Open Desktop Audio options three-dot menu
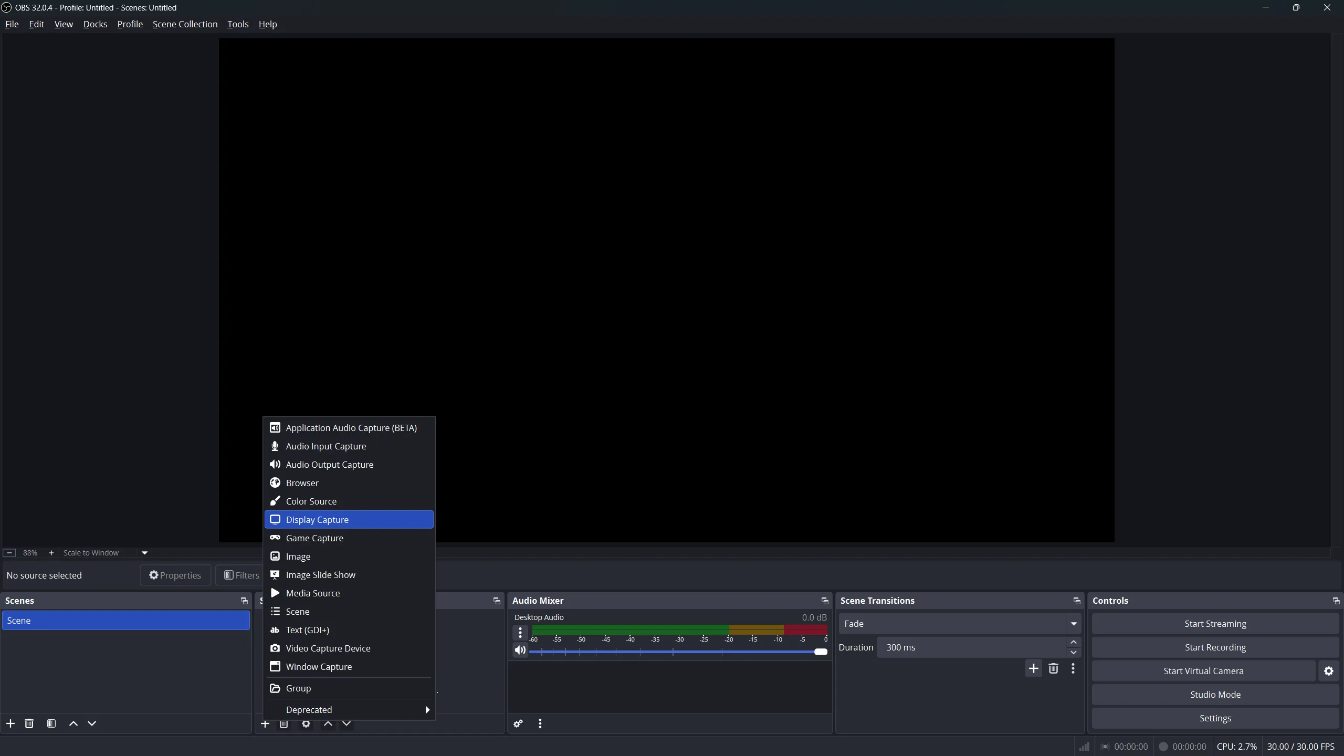The width and height of the screenshot is (1344, 756). (x=520, y=633)
